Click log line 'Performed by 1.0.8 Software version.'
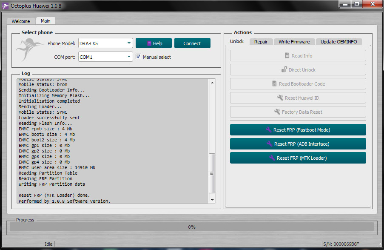The width and height of the screenshot is (384, 250). (x=64, y=201)
